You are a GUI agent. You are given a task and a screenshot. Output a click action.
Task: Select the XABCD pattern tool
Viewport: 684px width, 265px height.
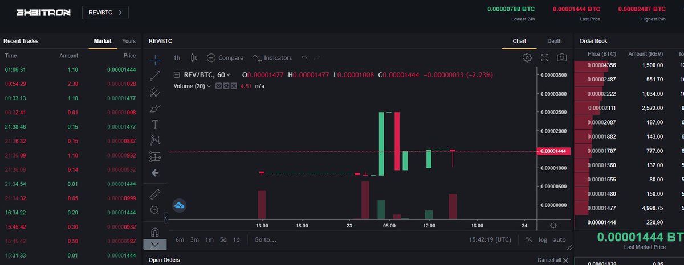click(155, 140)
